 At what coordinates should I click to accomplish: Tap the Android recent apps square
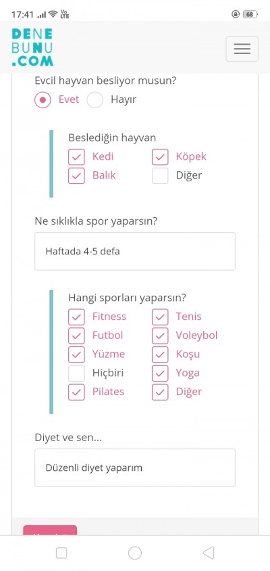[x=61, y=553]
